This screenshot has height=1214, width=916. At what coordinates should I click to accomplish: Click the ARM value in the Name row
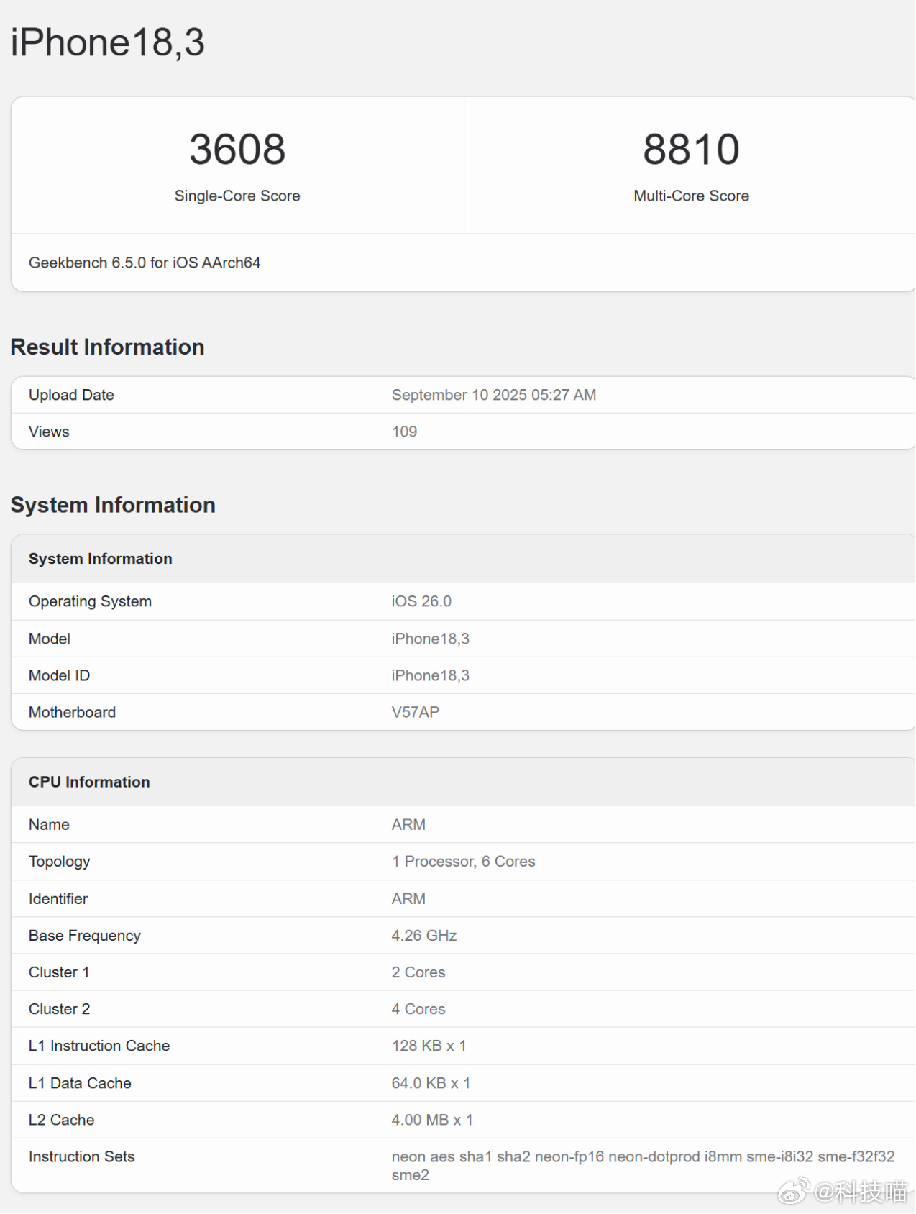(408, 824)
